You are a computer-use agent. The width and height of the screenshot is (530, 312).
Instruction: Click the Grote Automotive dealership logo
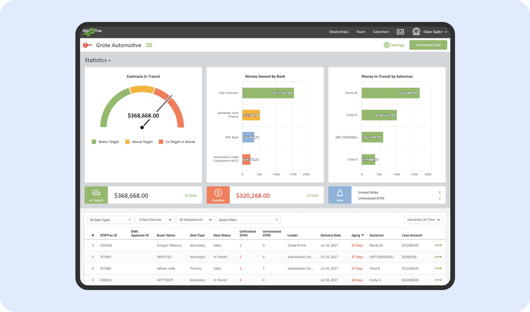coord(87,45)
